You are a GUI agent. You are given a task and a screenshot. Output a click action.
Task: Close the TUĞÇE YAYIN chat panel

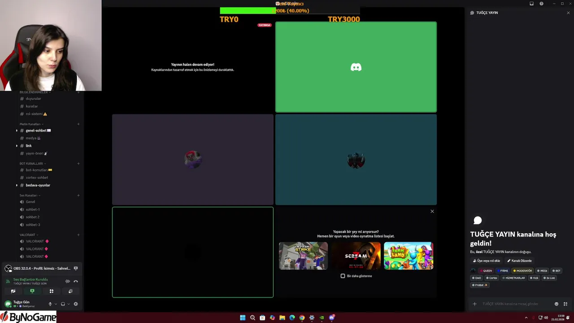click(568, 13)
